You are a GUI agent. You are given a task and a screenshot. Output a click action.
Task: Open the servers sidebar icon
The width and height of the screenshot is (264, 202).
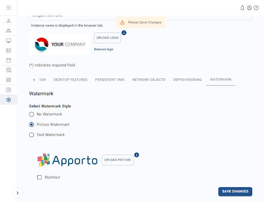(x=8, y=50)
